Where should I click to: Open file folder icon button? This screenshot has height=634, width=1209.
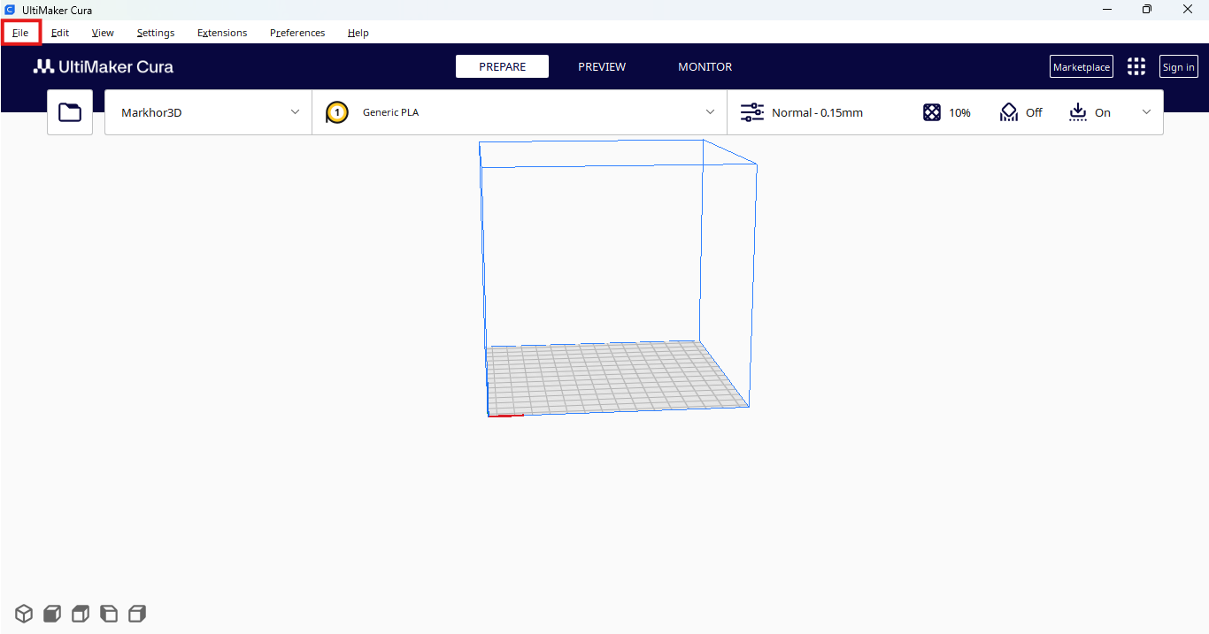click(70, 112)
